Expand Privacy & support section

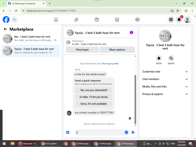coord(165,94)
